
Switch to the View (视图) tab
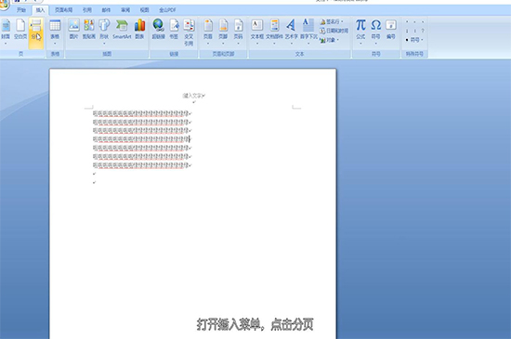pos(144,10)
